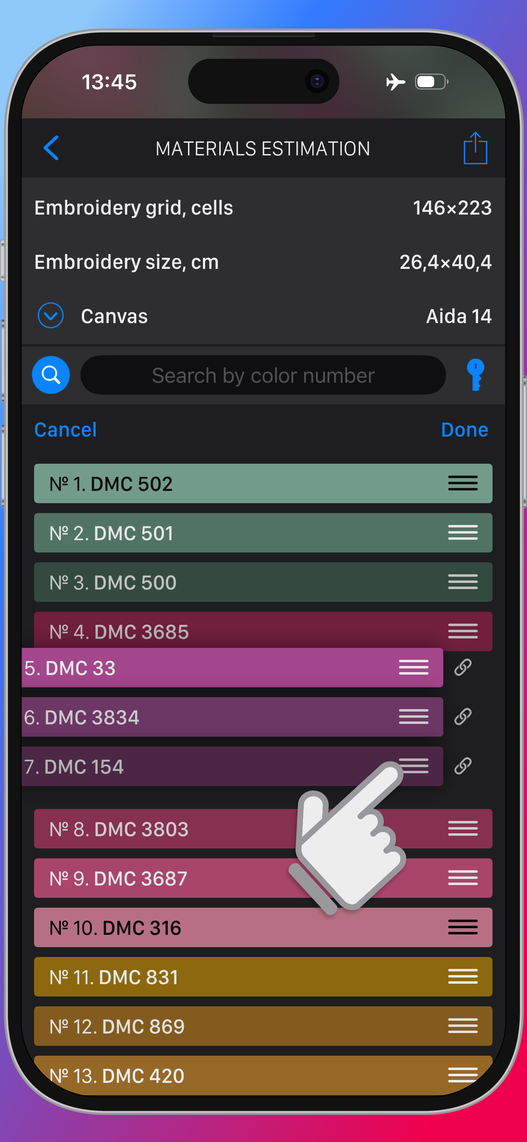Image resolution: width=527 pixels, height=1142 pixels.
Task: Tap the Embroidery size, cm label
Action: [126, 262]
